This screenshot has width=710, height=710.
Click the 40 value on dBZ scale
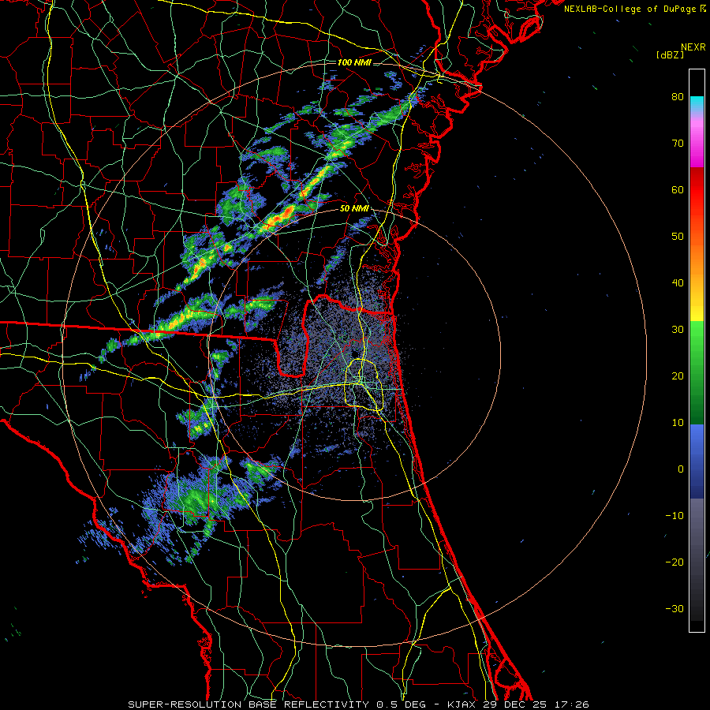point(678,283)
